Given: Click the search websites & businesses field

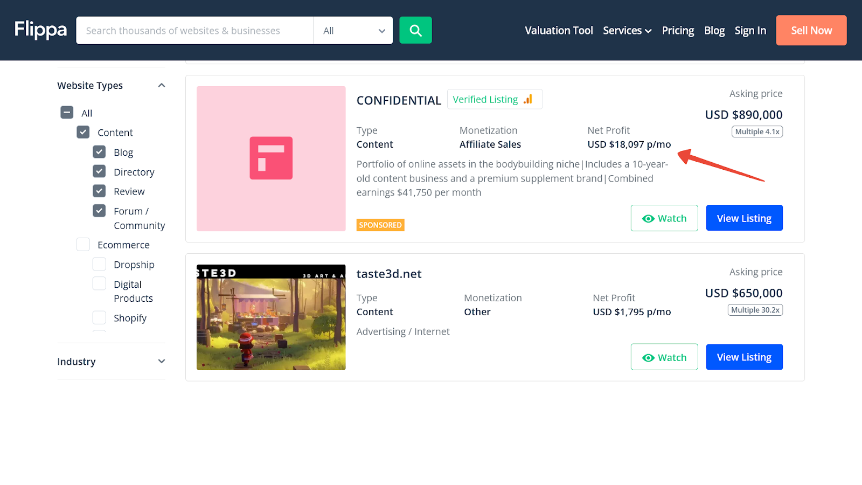Looking at the screenshot, I should coord(195,31).
